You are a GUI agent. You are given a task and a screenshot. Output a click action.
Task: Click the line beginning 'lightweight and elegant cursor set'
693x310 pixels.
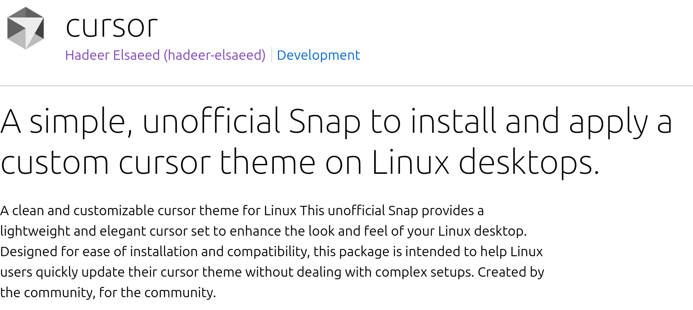click(x=263, y=231)
